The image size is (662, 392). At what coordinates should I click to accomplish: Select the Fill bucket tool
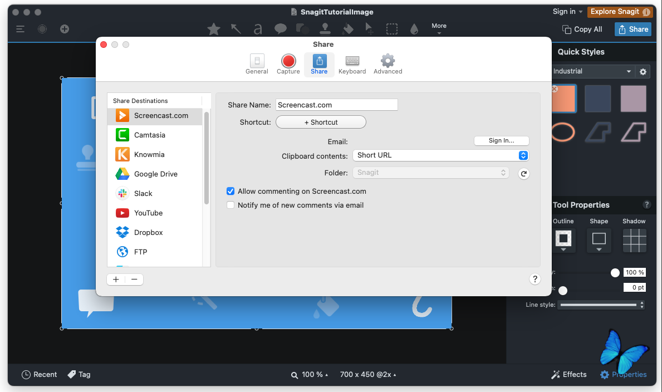tap(347, 29)
